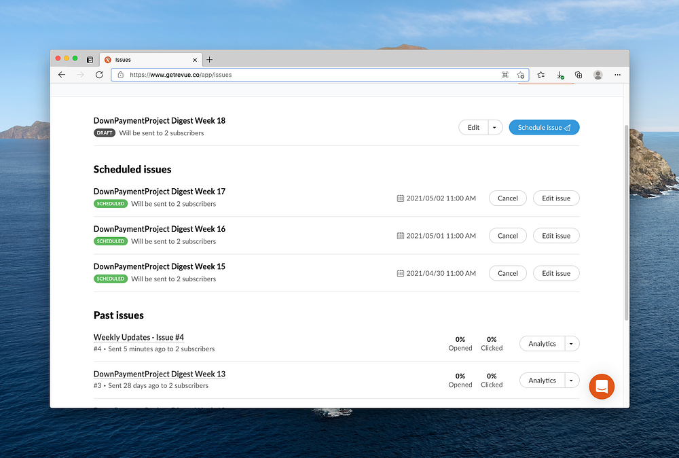This screenshot has height=458, width=679.
Task: Expand the dropdown arrow next to Edit
Action: 495,127
